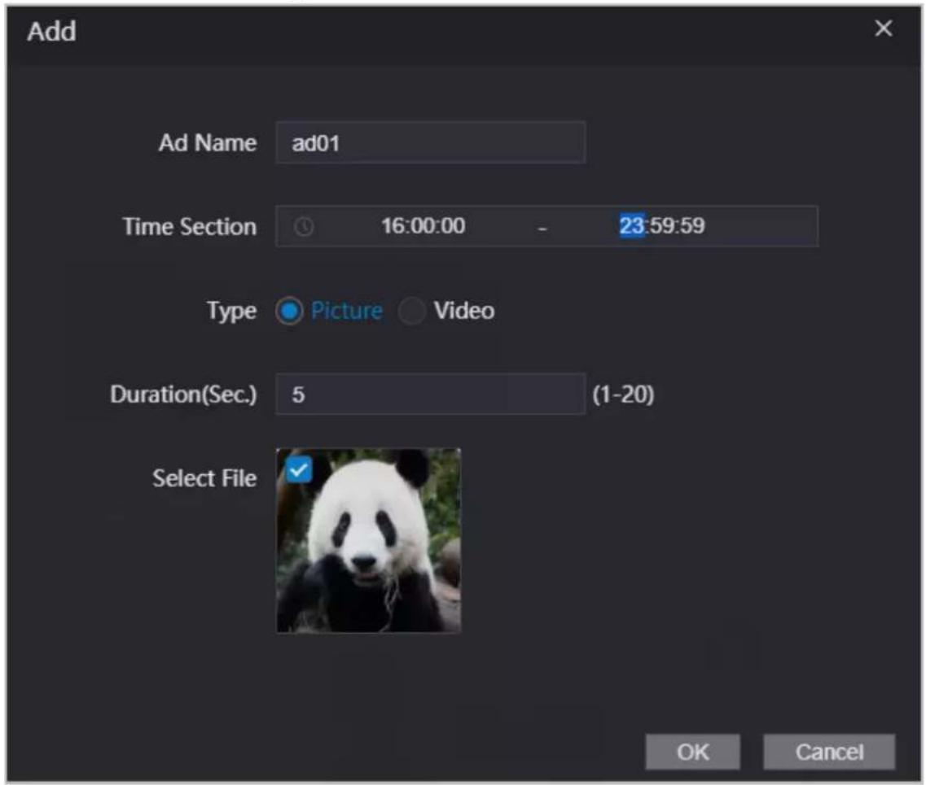Click the clock icon in Time Section

[x=304, y=226]
